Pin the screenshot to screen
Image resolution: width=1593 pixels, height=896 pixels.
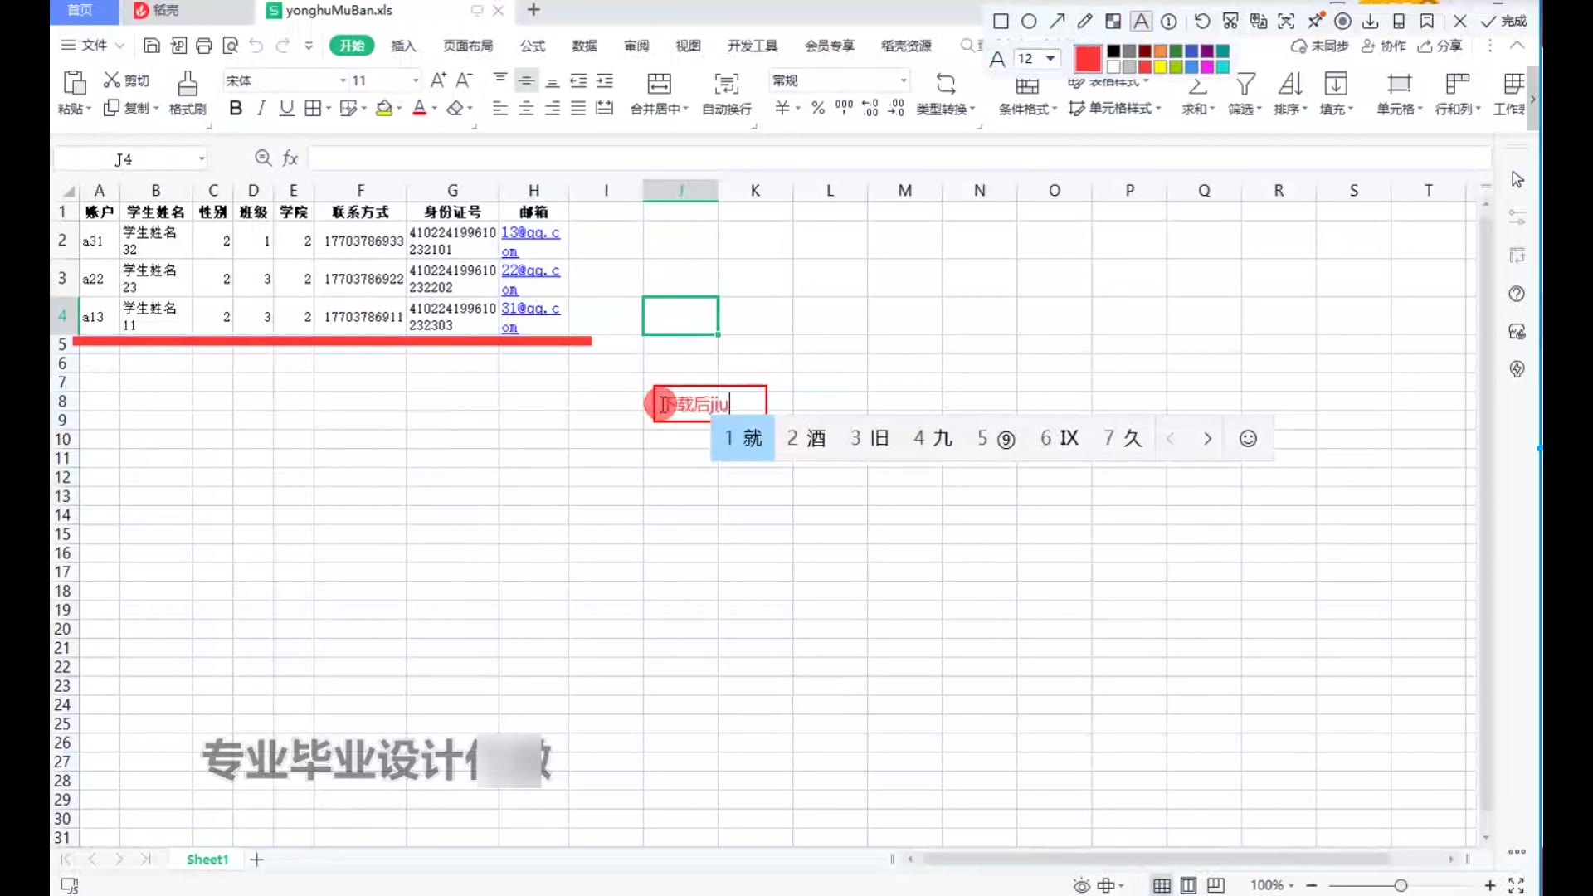click(x=1315, y=22)
